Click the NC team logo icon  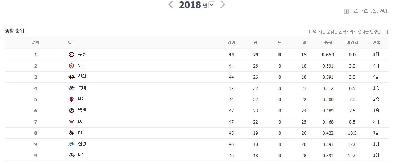[71, 155]
